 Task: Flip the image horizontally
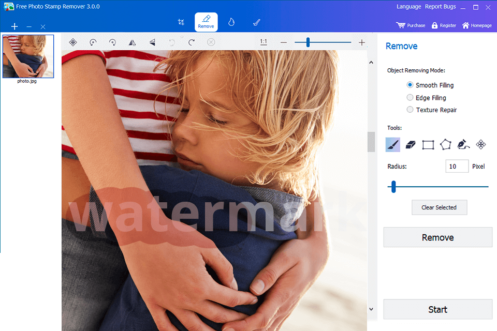(132, 42)
